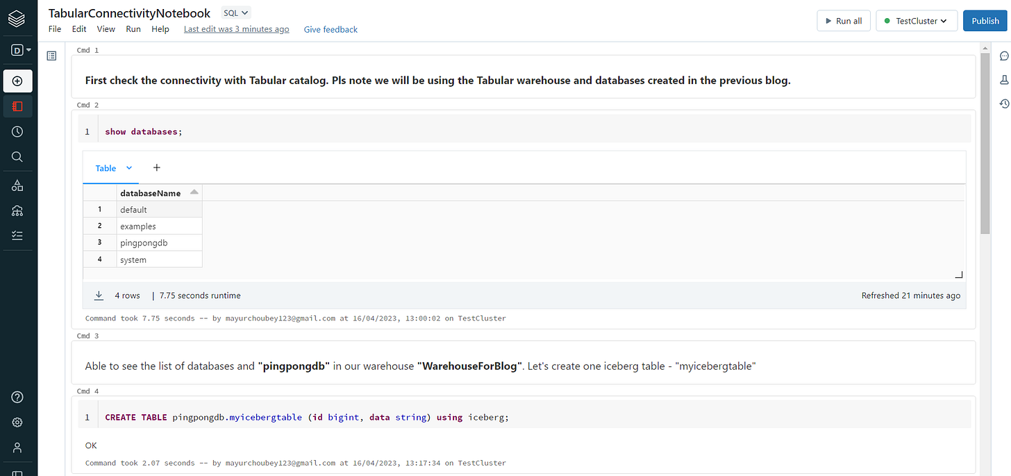This screenshot has height=476, width=1011.
Task: Open MLflow experiments via the flask icon
Action: [x=1003, y=79]
